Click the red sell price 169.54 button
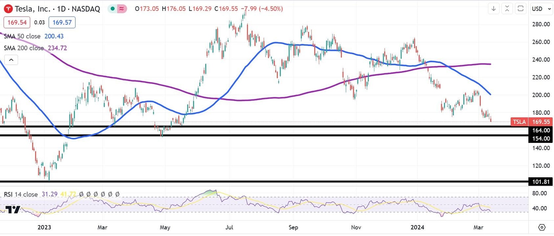Screen dimensions: 554x236 tap(17, 22)
